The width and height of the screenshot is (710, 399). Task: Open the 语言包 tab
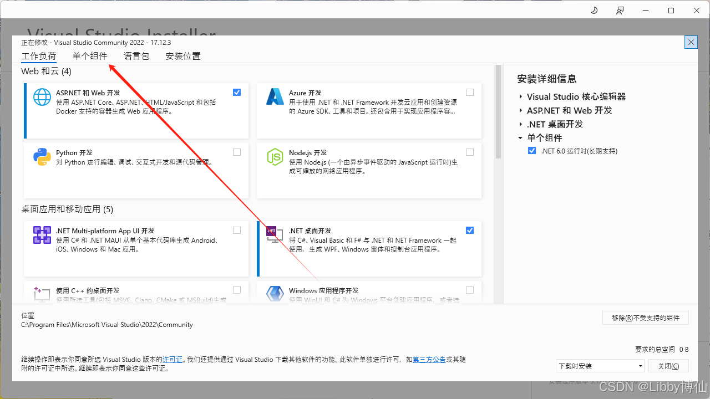coord(136,56)
